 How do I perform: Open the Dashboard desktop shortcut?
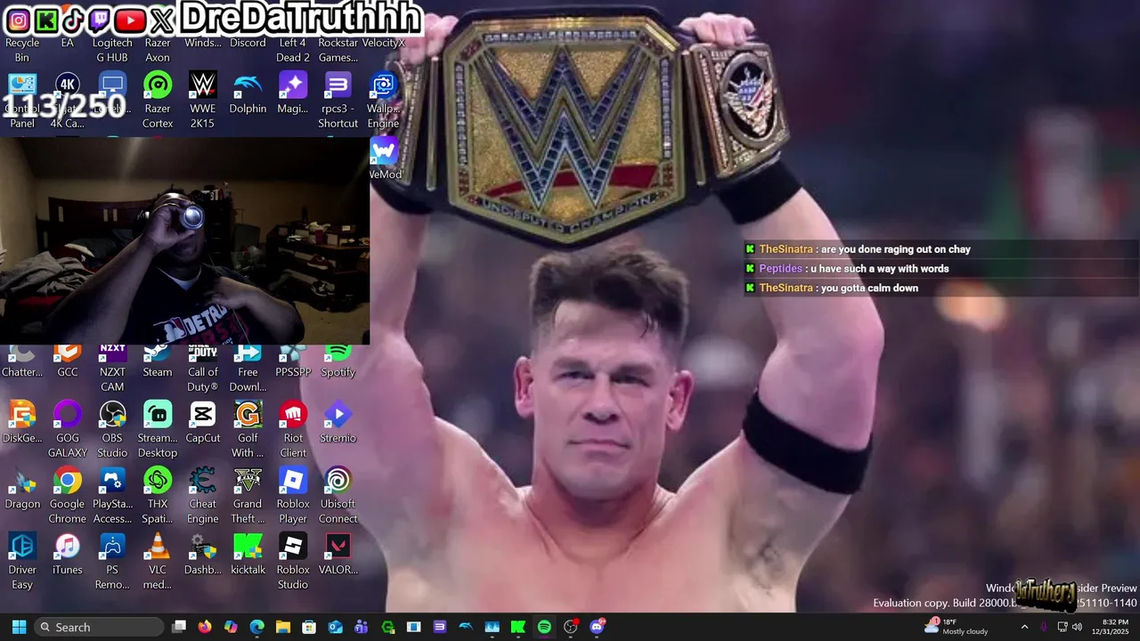[203, 554]
